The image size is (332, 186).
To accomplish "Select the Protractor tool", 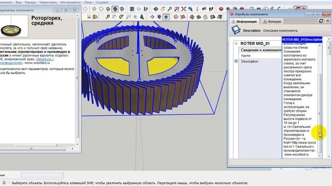I will click(121, 17).
